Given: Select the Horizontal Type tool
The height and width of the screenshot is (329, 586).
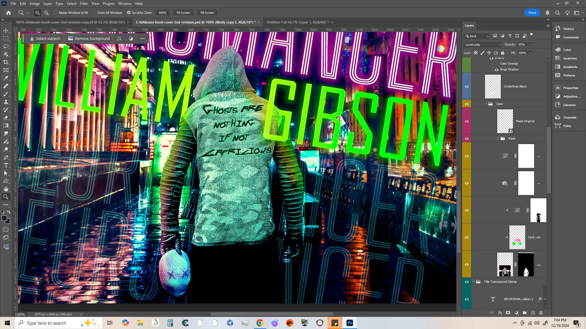Looking at the screenshot, I should (6, 165).
